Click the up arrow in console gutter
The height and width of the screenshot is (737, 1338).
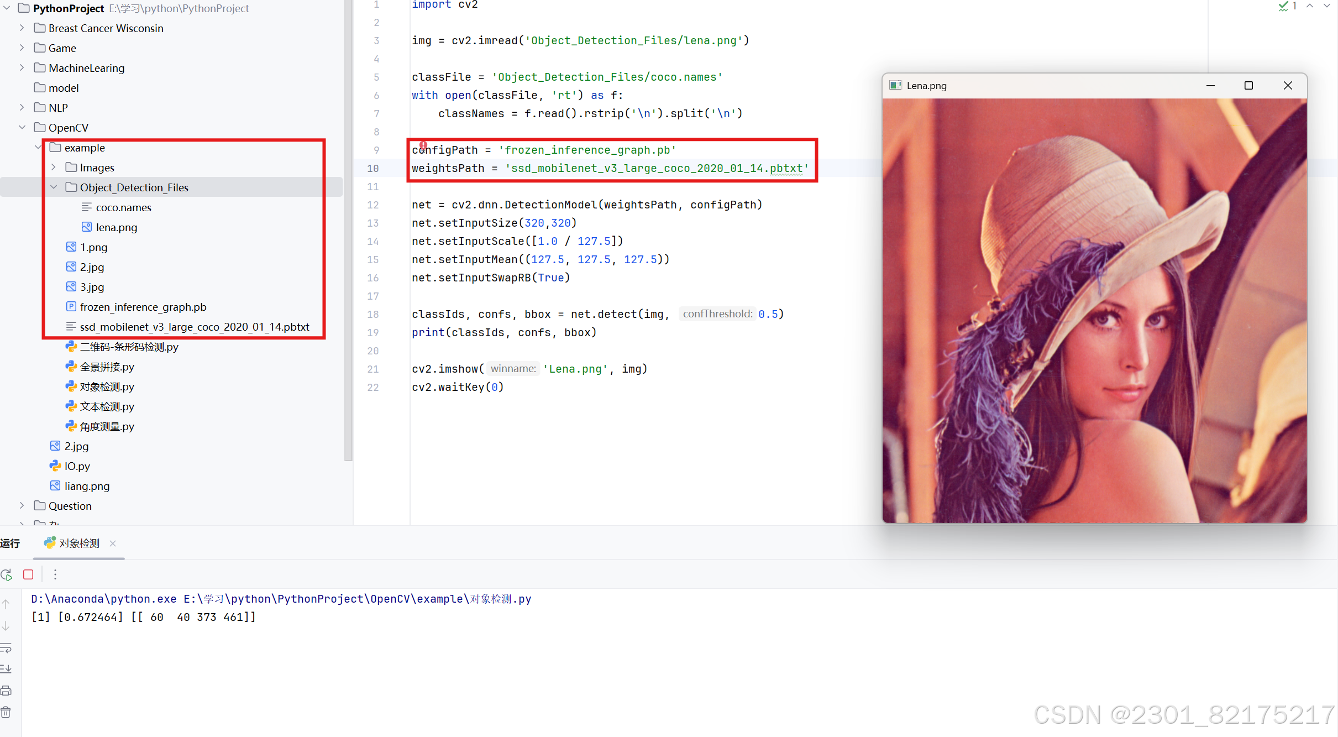(x=6, y=604)
